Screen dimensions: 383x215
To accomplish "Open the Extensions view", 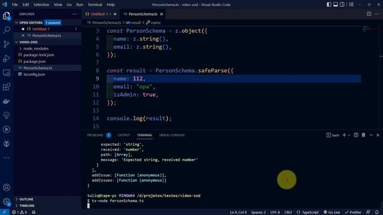I will click(7, 87).
